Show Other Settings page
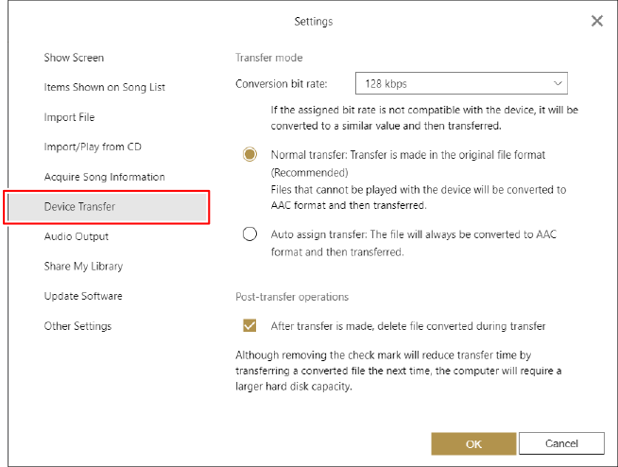 tap(77, 326)
